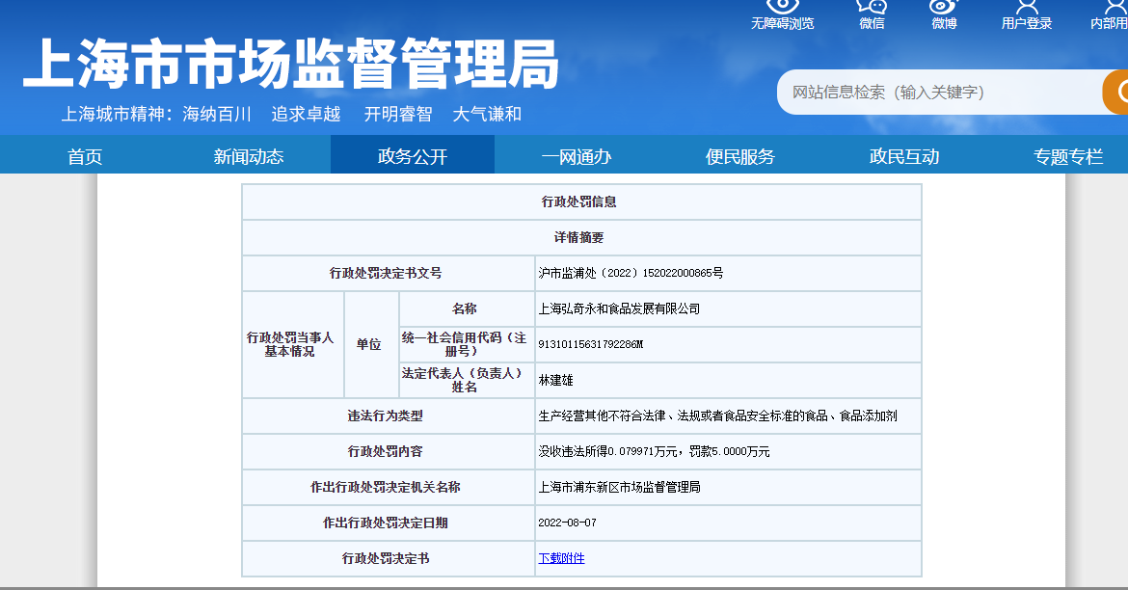This screenshot has height=590, width=1128.
Task: Click the 统一社会信用代码 label cell
Action: point(467,344)
